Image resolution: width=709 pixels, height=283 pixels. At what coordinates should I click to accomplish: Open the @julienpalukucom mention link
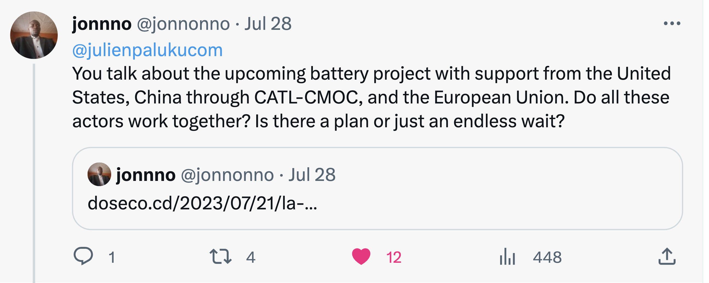coord(148,50)
